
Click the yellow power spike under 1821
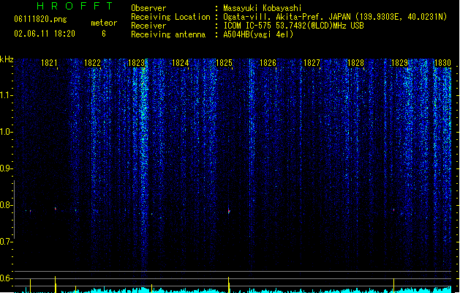click(55, 284)
